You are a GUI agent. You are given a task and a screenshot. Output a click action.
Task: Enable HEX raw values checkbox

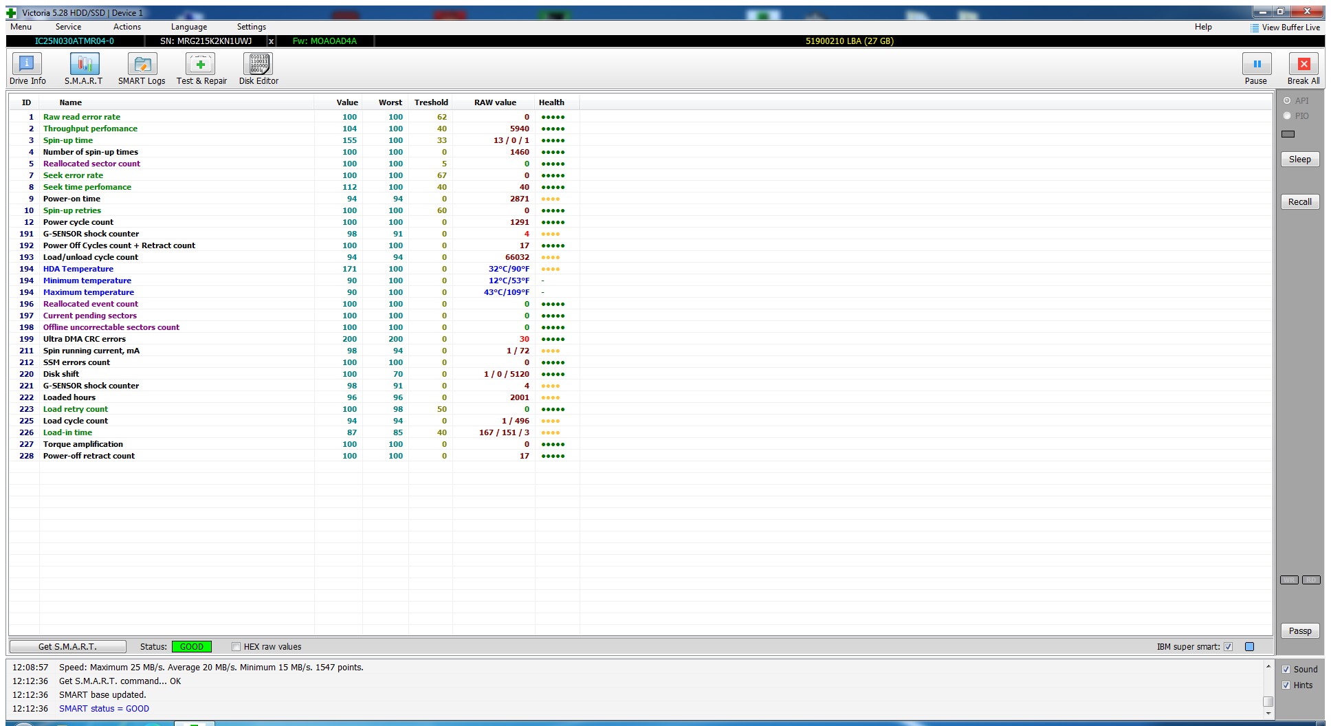[x=236, y=647]
